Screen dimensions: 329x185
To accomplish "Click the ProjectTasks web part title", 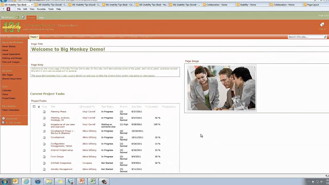I will click(39, 101).
